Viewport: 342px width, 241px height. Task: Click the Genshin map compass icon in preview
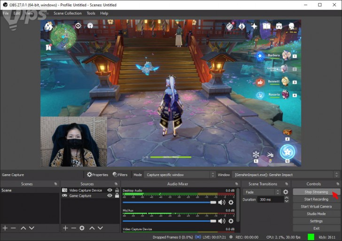(x=229, y=26)
